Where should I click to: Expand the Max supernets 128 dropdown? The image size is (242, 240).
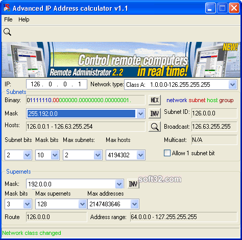(82, 204)
